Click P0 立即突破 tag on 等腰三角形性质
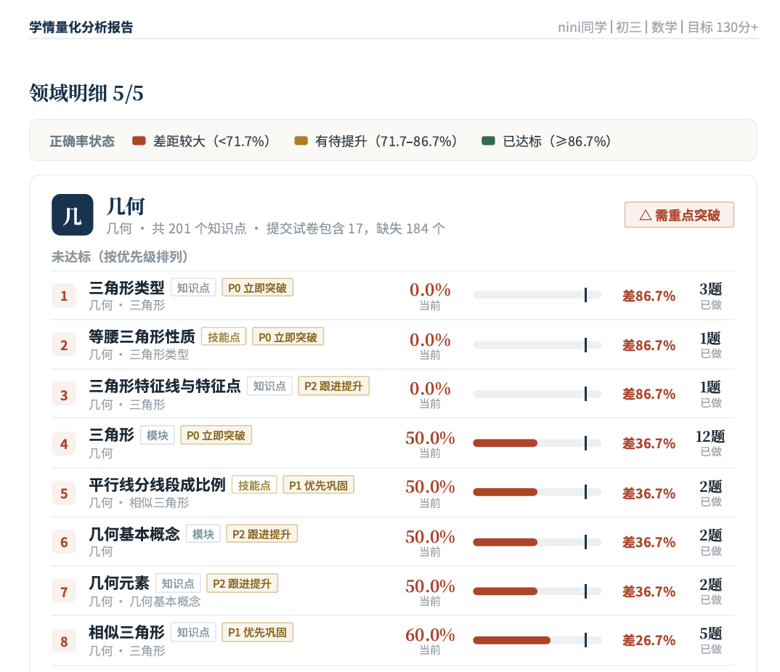 tap(288, 337)
